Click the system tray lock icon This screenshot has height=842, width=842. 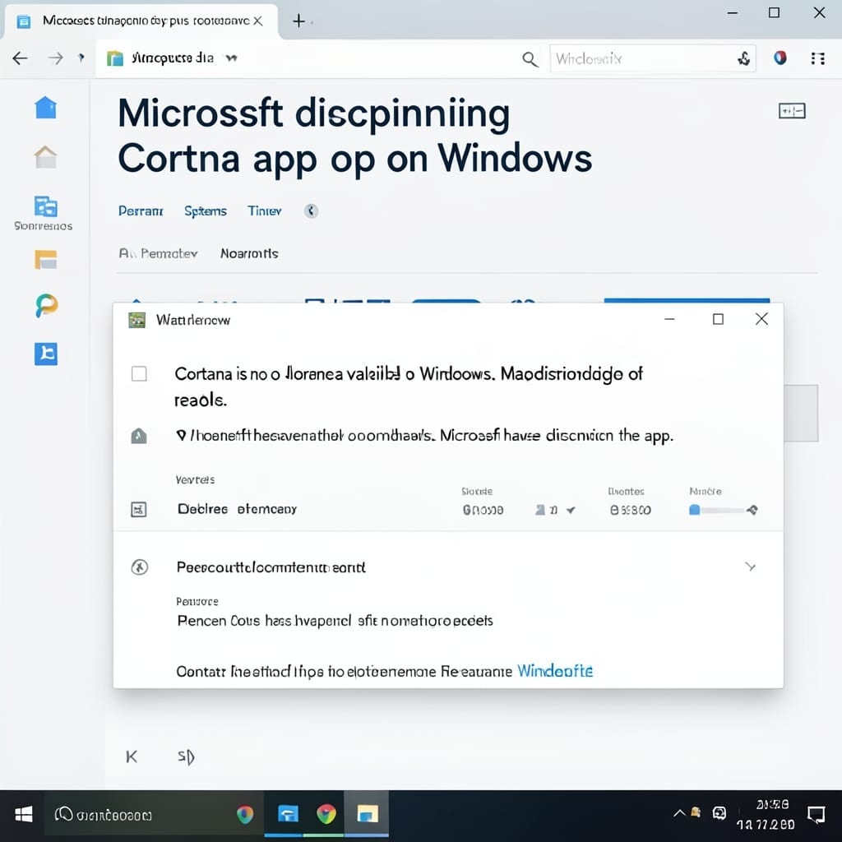[x=696, y=812]
